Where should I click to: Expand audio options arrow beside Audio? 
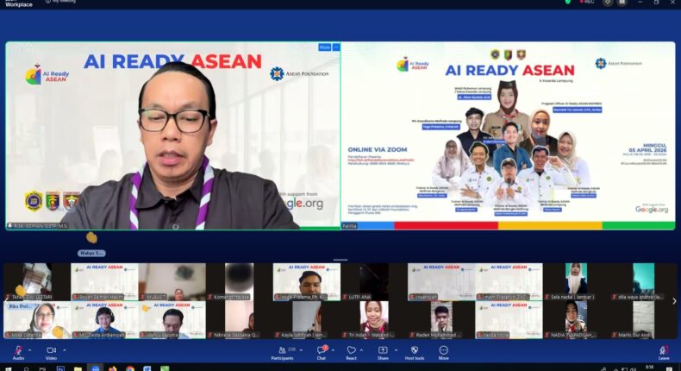pos(30,349)
